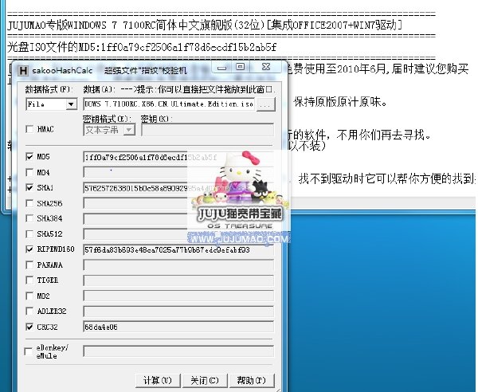This screenshot has height=392, width=478.
Task: Enable the TIGER checkbox
Action: (x=29, y=280)
